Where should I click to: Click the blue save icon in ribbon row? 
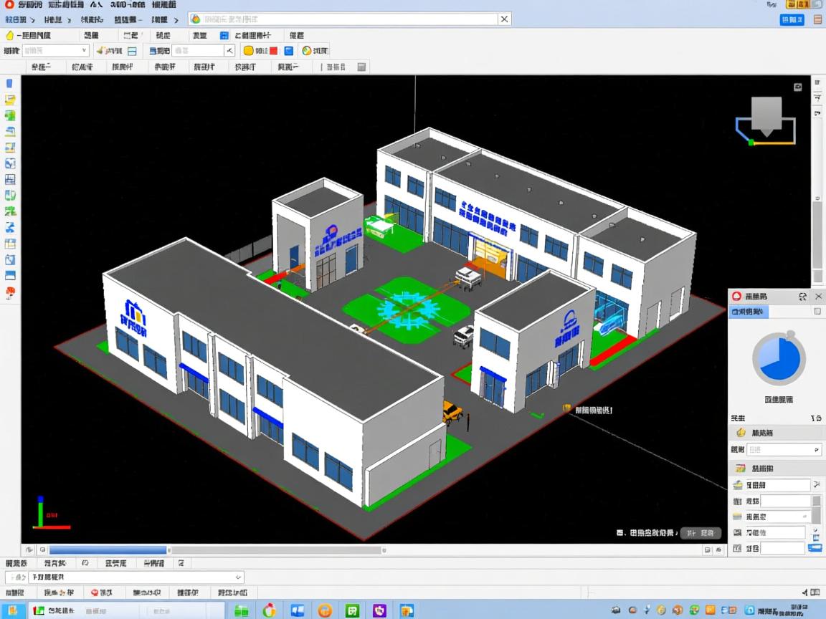pos(224,35)
